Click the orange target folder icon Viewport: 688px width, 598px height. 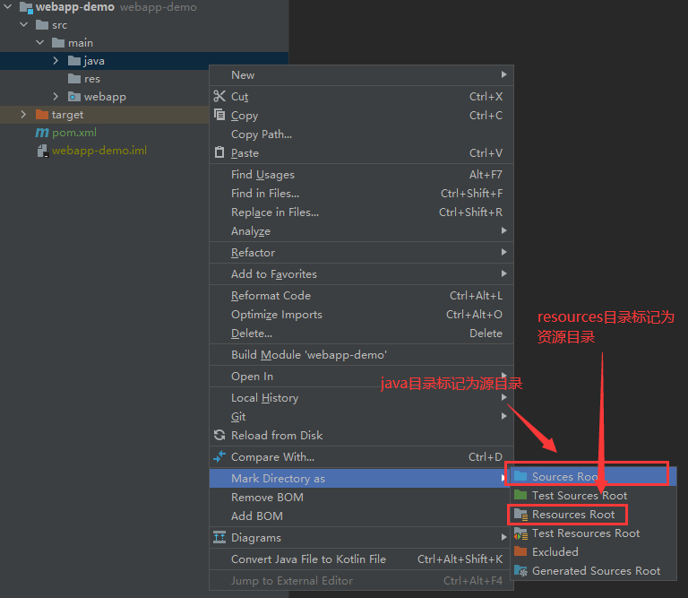pyautogui.click(x=42, y=115)
